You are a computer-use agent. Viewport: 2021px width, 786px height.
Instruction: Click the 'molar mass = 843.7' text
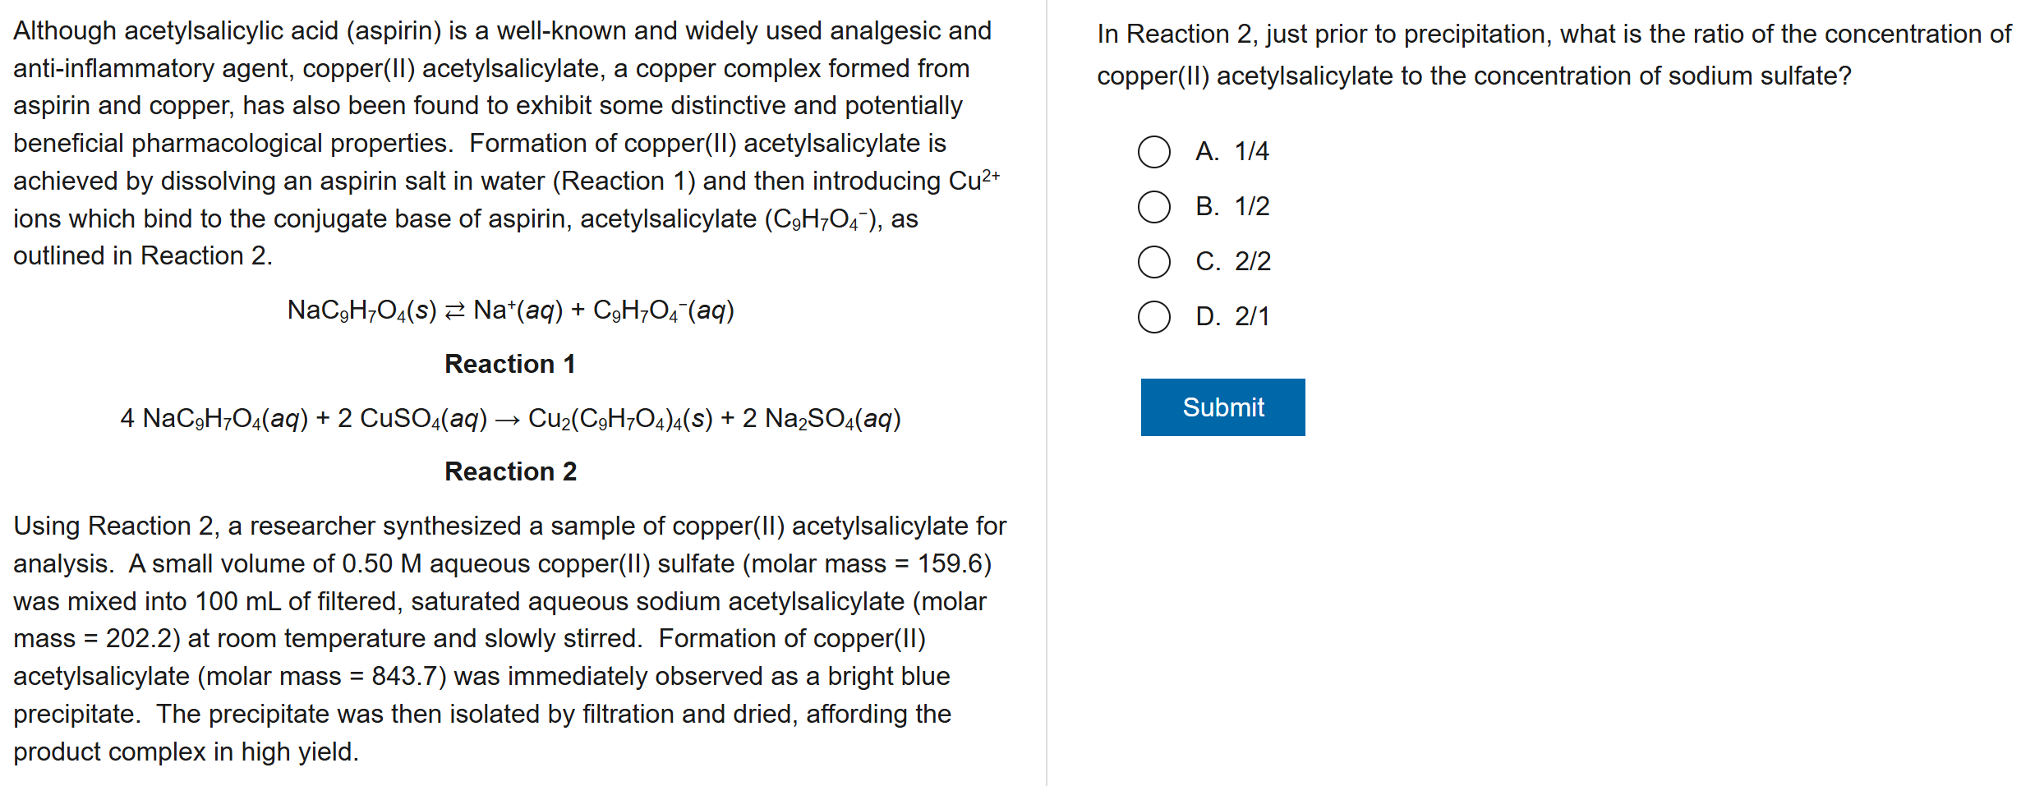click(x=322, y=677)
